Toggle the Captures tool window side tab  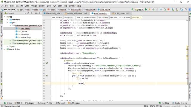click(1, 45)
